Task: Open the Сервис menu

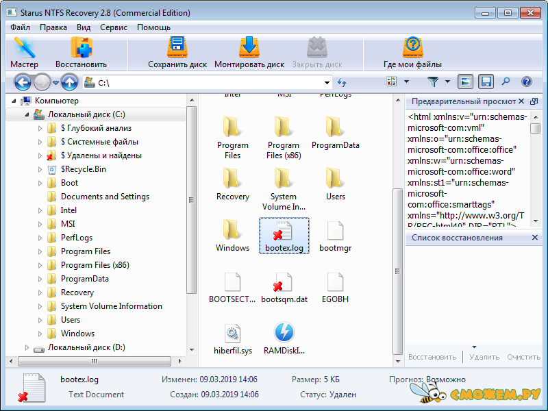Action: pyautogui.click(x=113, y=27)
